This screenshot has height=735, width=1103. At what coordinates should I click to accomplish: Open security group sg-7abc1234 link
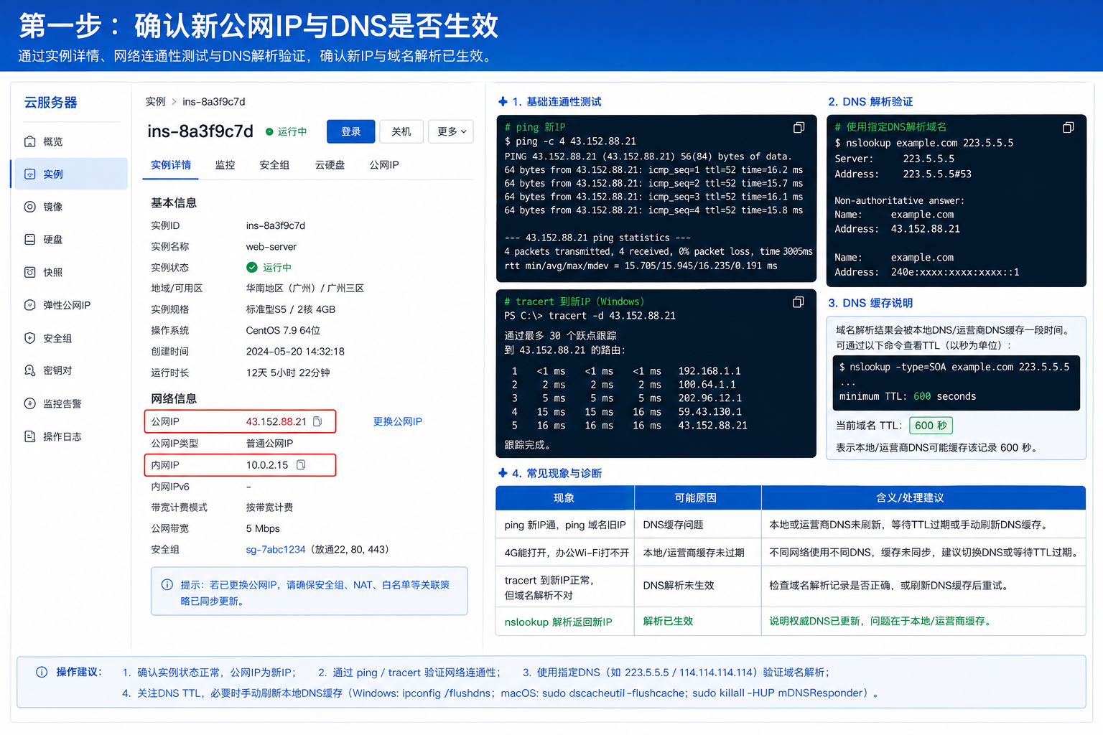[276, 549]
